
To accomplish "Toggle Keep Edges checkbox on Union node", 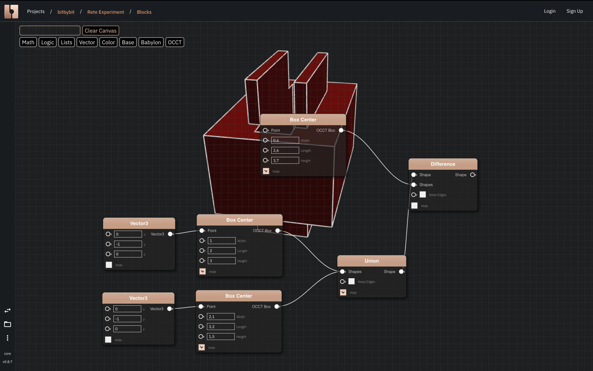I will click(351, 282).
